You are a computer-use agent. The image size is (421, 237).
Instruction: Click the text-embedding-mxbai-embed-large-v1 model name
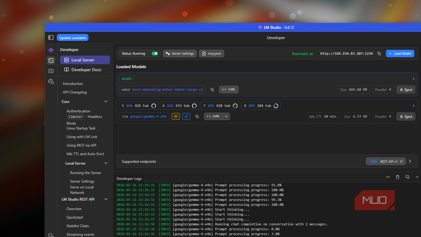(x=167, y=90)
